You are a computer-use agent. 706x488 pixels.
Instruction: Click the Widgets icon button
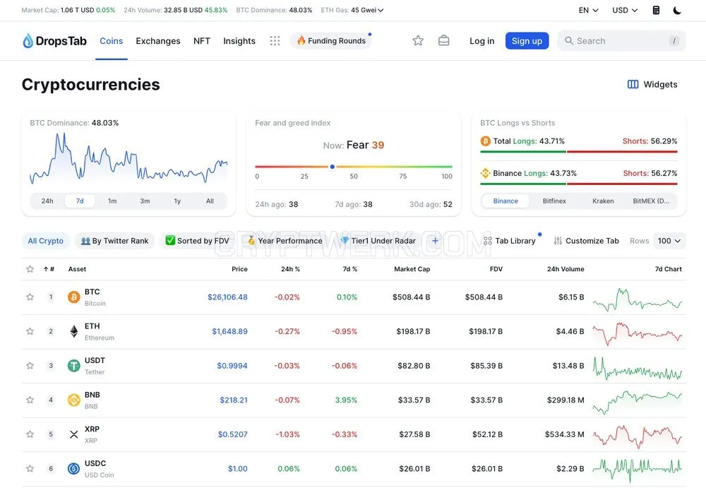652,84
